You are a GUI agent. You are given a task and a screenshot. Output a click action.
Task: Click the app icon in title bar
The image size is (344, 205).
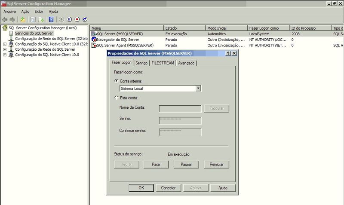tap(4, 4)
